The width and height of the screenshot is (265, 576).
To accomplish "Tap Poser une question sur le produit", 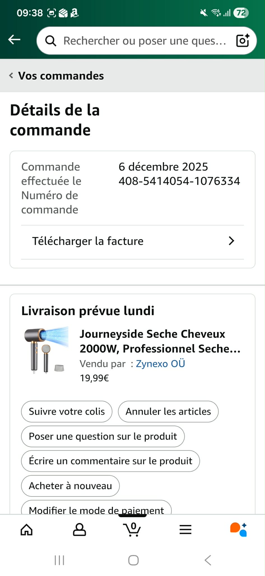I will [103, 436].
